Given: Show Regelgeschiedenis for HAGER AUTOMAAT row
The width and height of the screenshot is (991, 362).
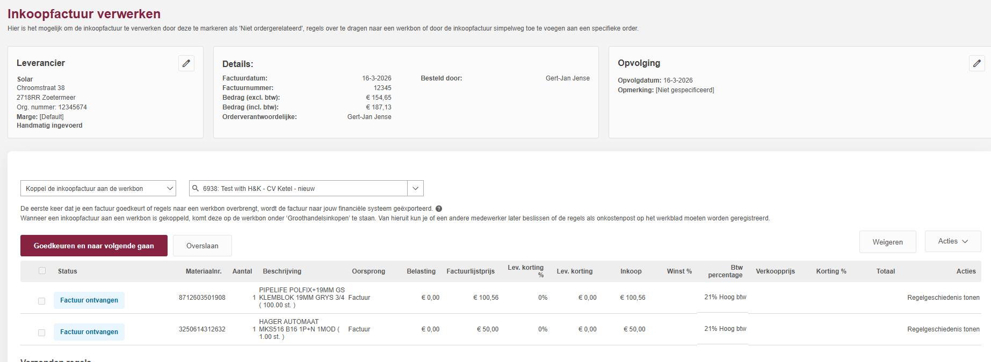Looking at the screenshot, I should coord(943,329).
